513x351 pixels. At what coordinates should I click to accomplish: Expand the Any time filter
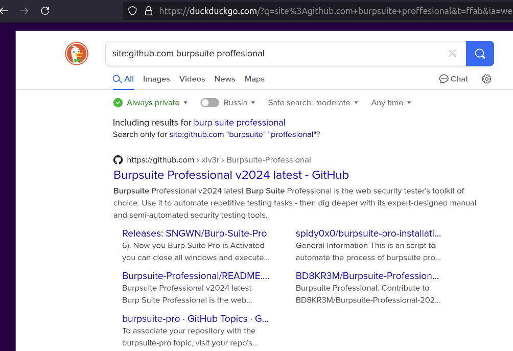390,102
